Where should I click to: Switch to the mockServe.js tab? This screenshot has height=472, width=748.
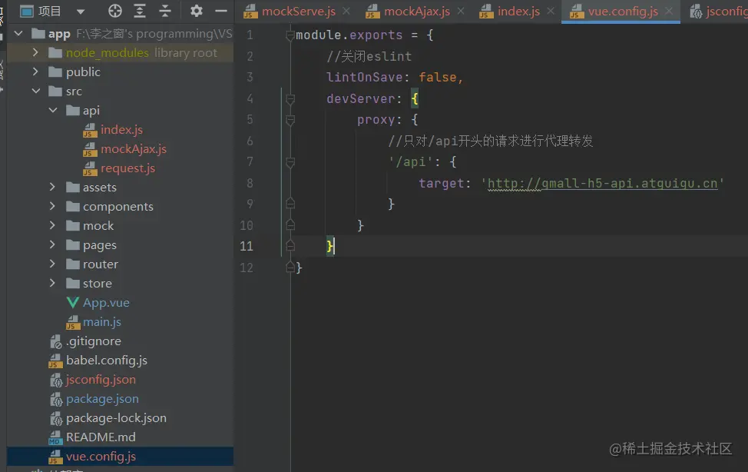pyautogui.click(x=290, y=12)
